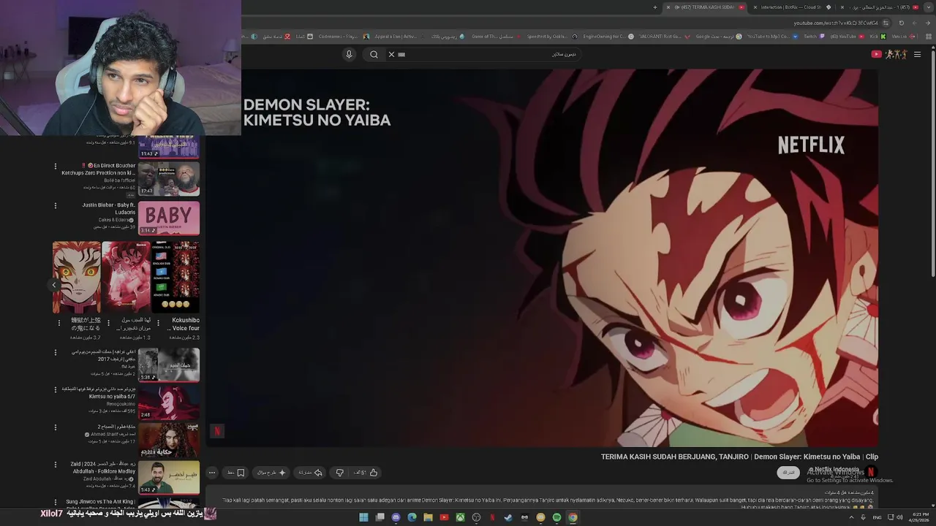
Task: Open a new browser tab
Action: coord(655,7)
